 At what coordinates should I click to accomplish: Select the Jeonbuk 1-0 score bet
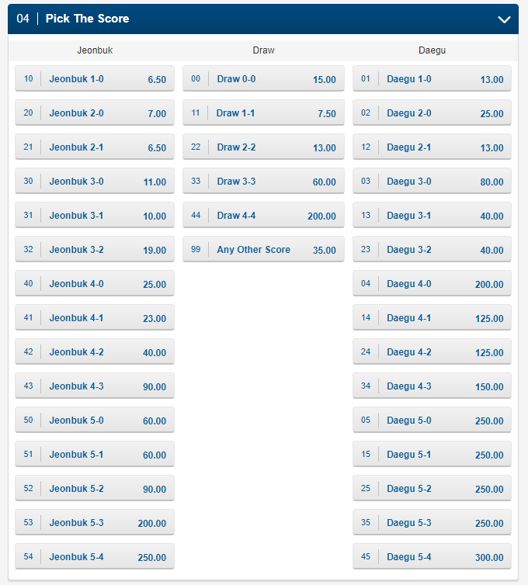click(x=95, y=79)
